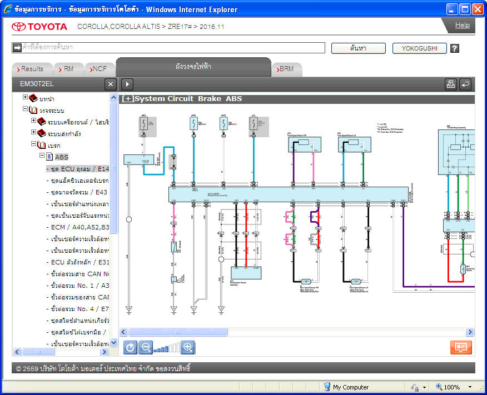The image size is (487, 395).
Task: Click the return arrow icon beside print
Action: point(465,84)
